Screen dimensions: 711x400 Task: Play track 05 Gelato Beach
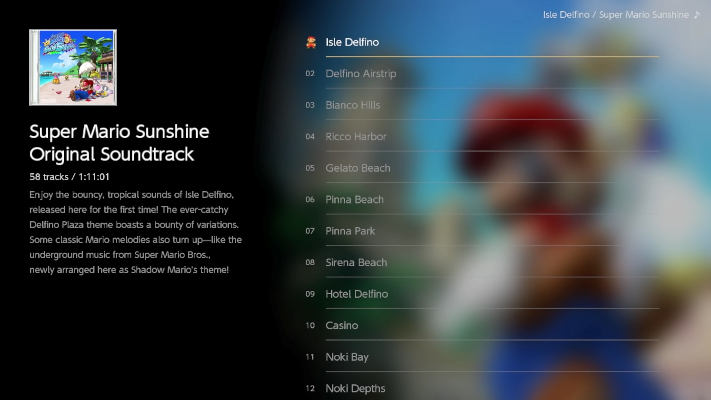(358, 168)
